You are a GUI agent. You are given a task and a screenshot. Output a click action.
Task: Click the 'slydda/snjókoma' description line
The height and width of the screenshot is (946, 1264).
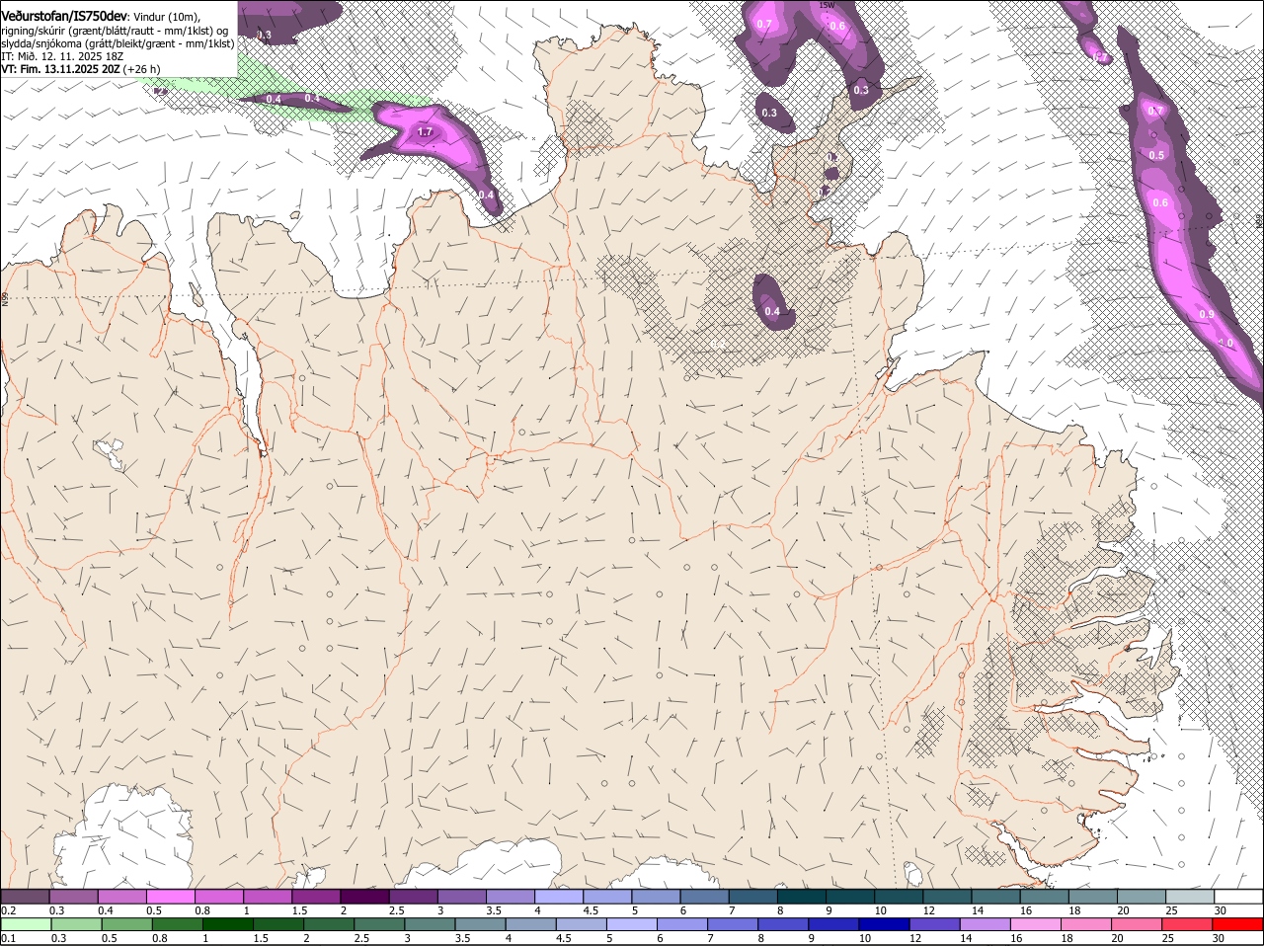pos(118,43)
